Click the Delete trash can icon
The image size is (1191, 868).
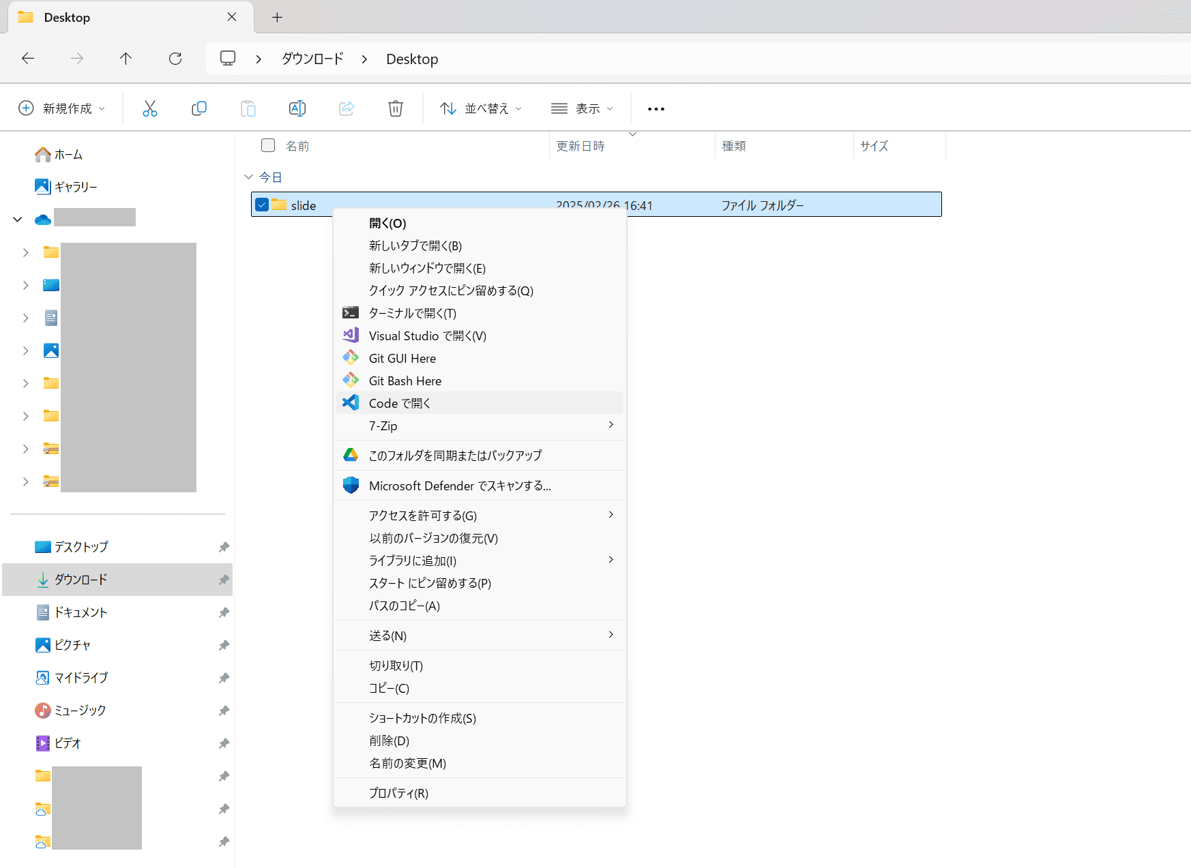(x=396, y=108)
